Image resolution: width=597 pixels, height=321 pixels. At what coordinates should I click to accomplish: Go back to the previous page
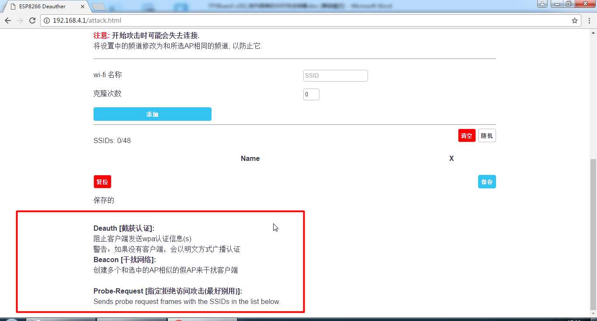tap(8, 20)
